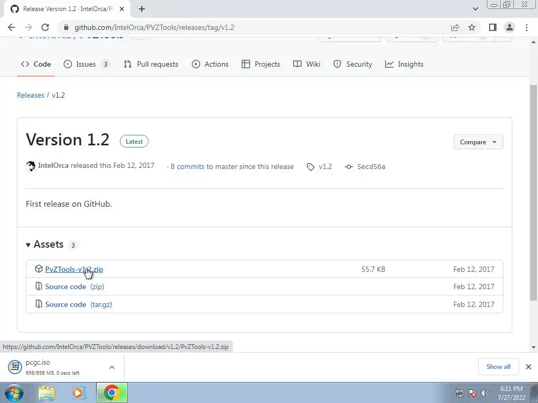This screenshot has height=403, width=538.
Task: Click the scrollbar down arrow
Action: tap(533, 347)
